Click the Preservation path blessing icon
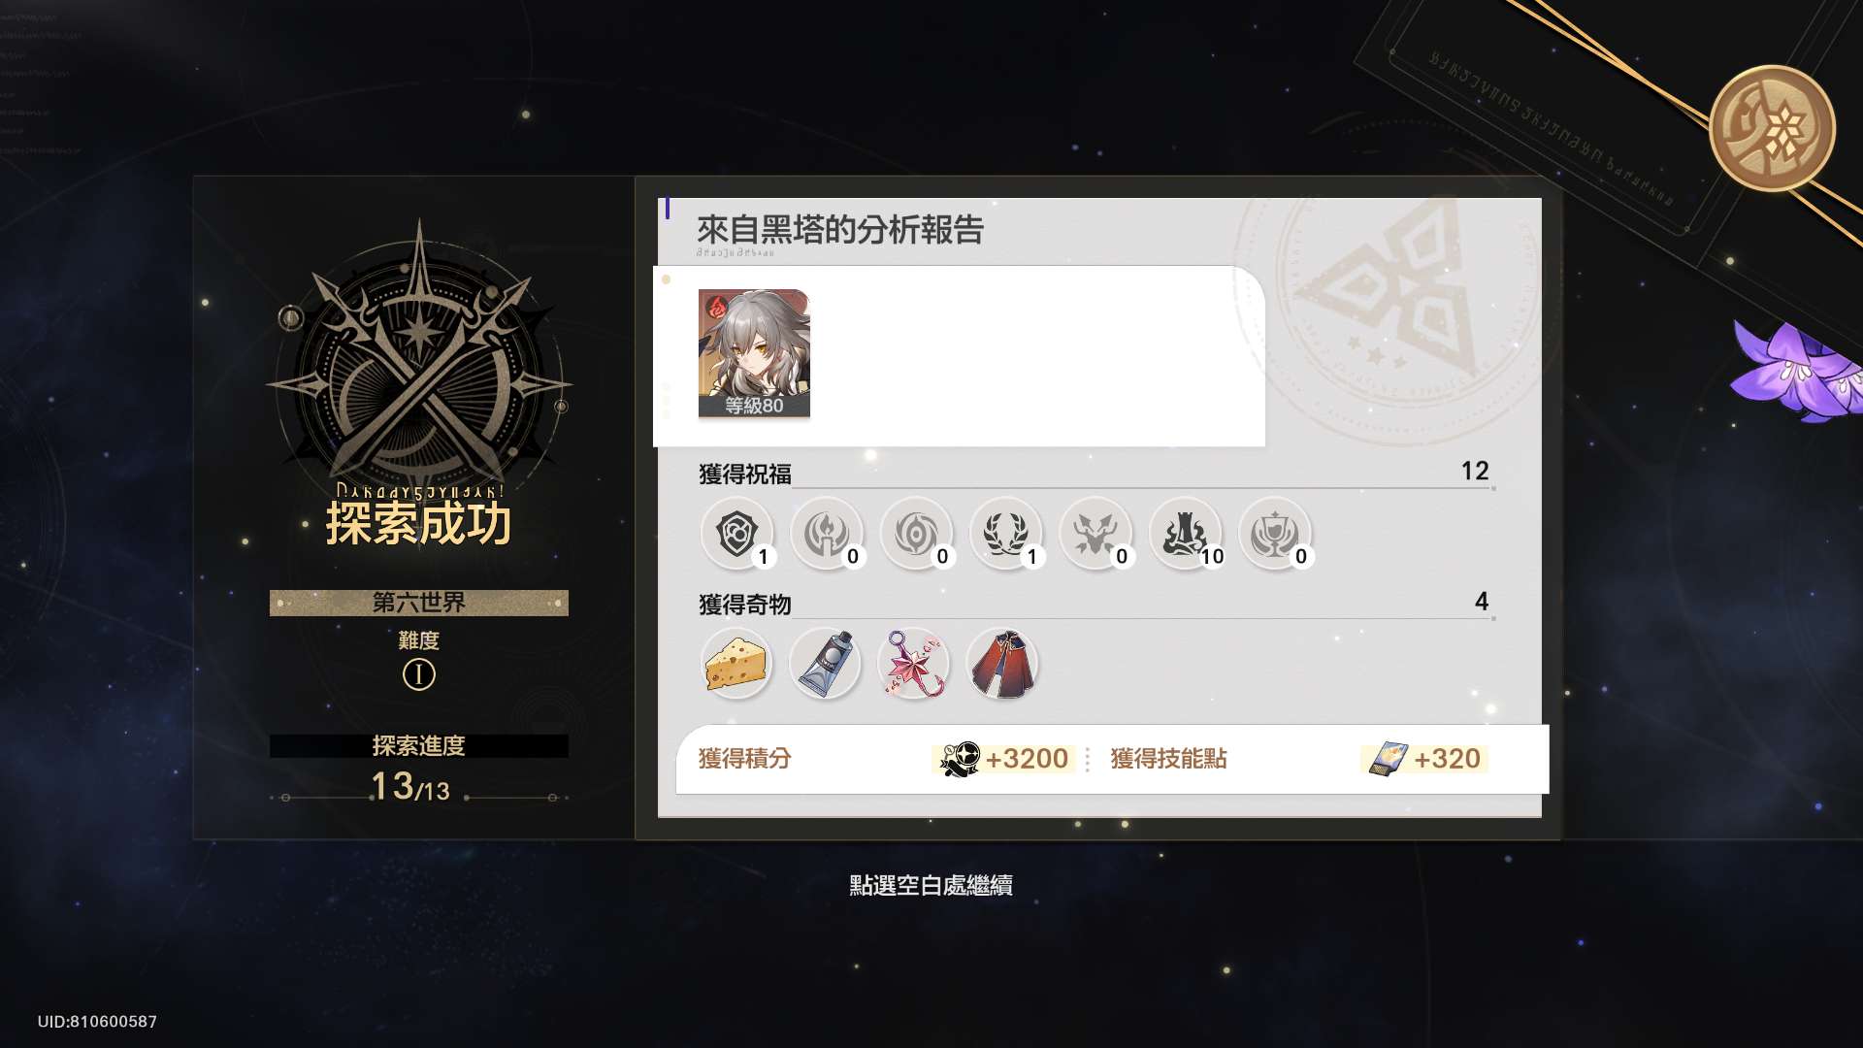Screen dimensions: 1863x1048 [x=736, y=533]
